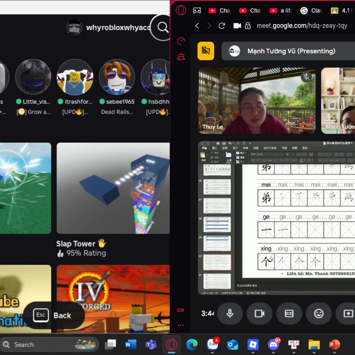Click the Esc Back button
This screenshot has height=355, width=355.
(54, 315)
